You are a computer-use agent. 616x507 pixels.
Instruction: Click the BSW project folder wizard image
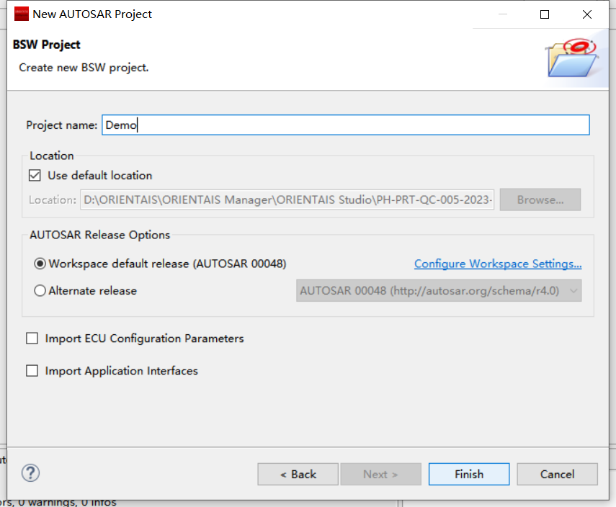[572, 59]
